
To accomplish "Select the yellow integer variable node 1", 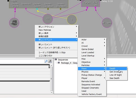I will 72,20.
